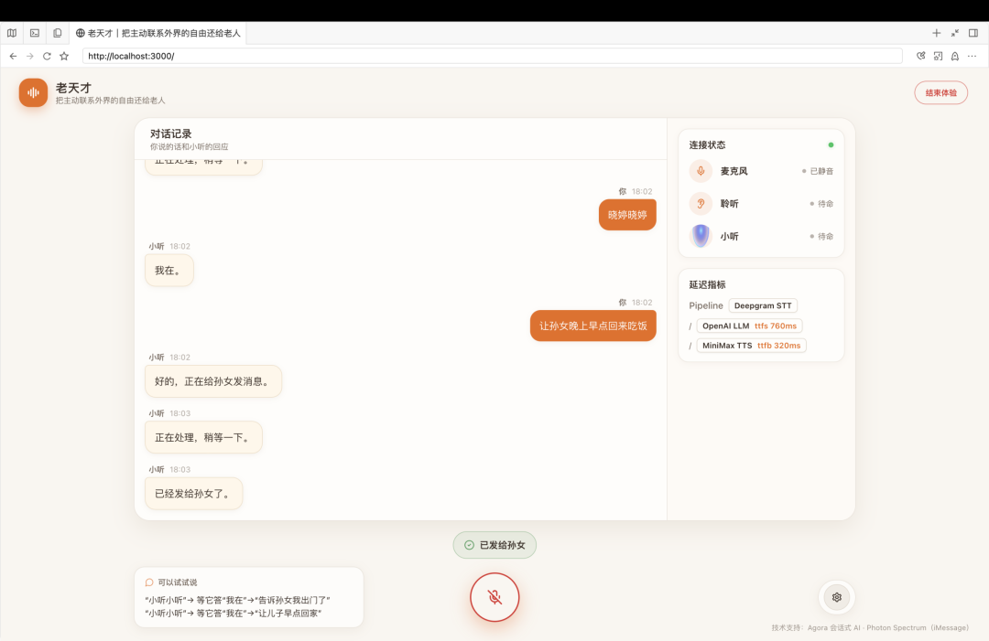This screenshot has height=641, width=989.
Task: Click the MiniMax TTS ttfb 320ms chip
Action: click(x=751, y=346)
